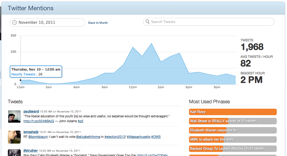Click the Tweets section heading
The width and height of the screenshot is (287, 156).
pos(15,102)
